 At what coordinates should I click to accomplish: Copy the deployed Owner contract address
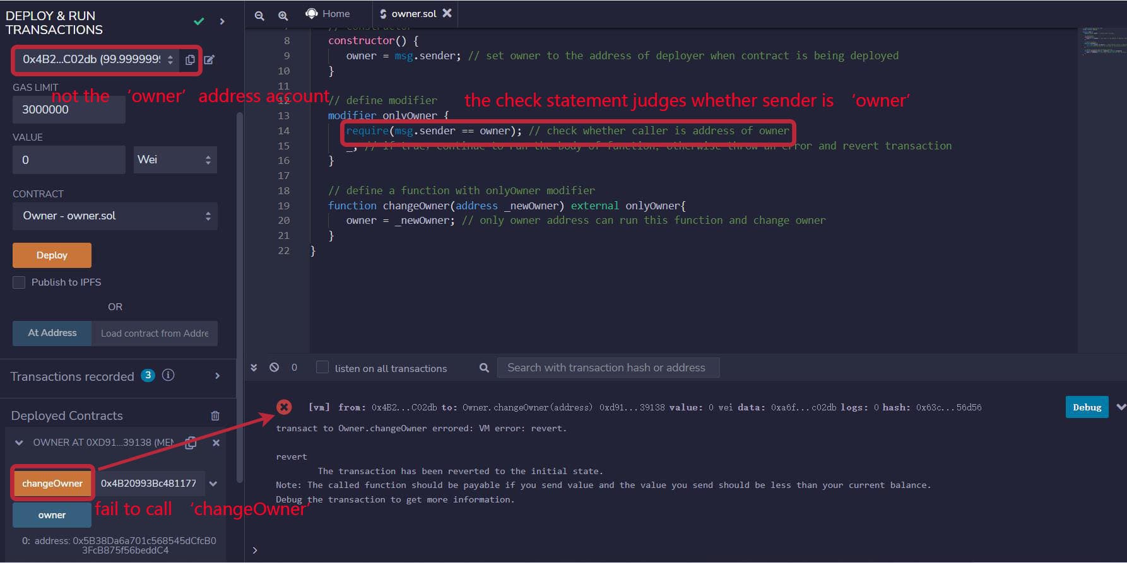(191, 443)
